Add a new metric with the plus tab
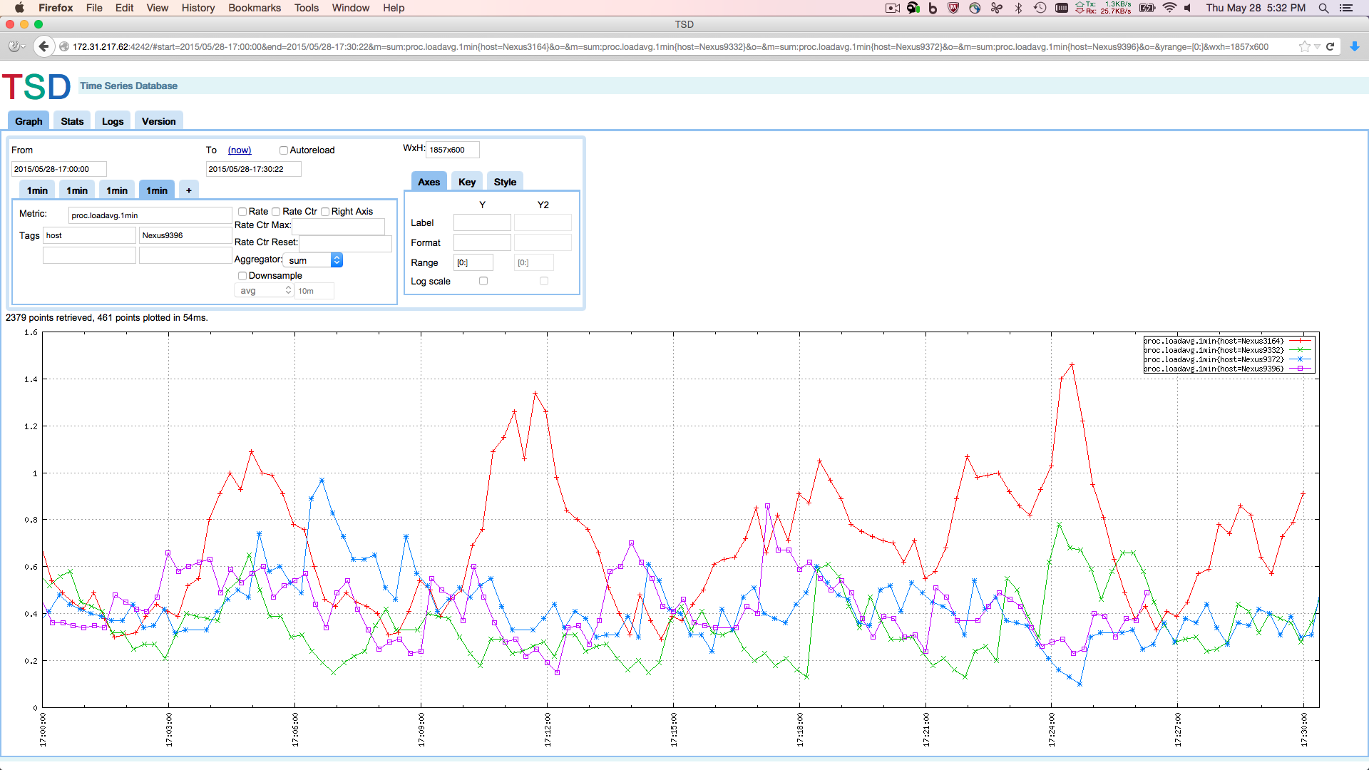Image resolution: width=1369 pixels, height=770 pixels. [188, 190]
